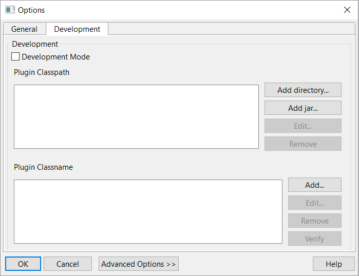
Task: Click Add directory... button
Action: (x=303, y=90)
